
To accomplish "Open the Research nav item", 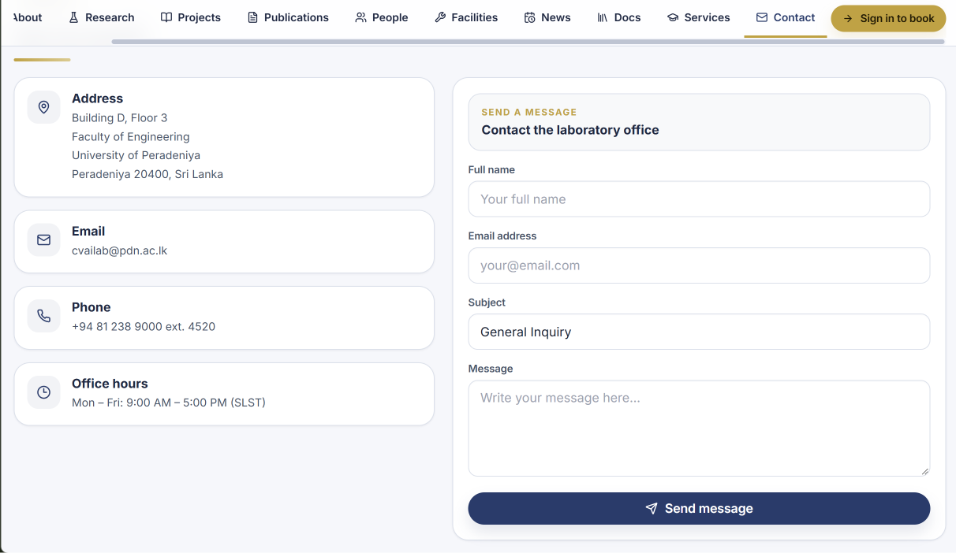I will point(102,17).
